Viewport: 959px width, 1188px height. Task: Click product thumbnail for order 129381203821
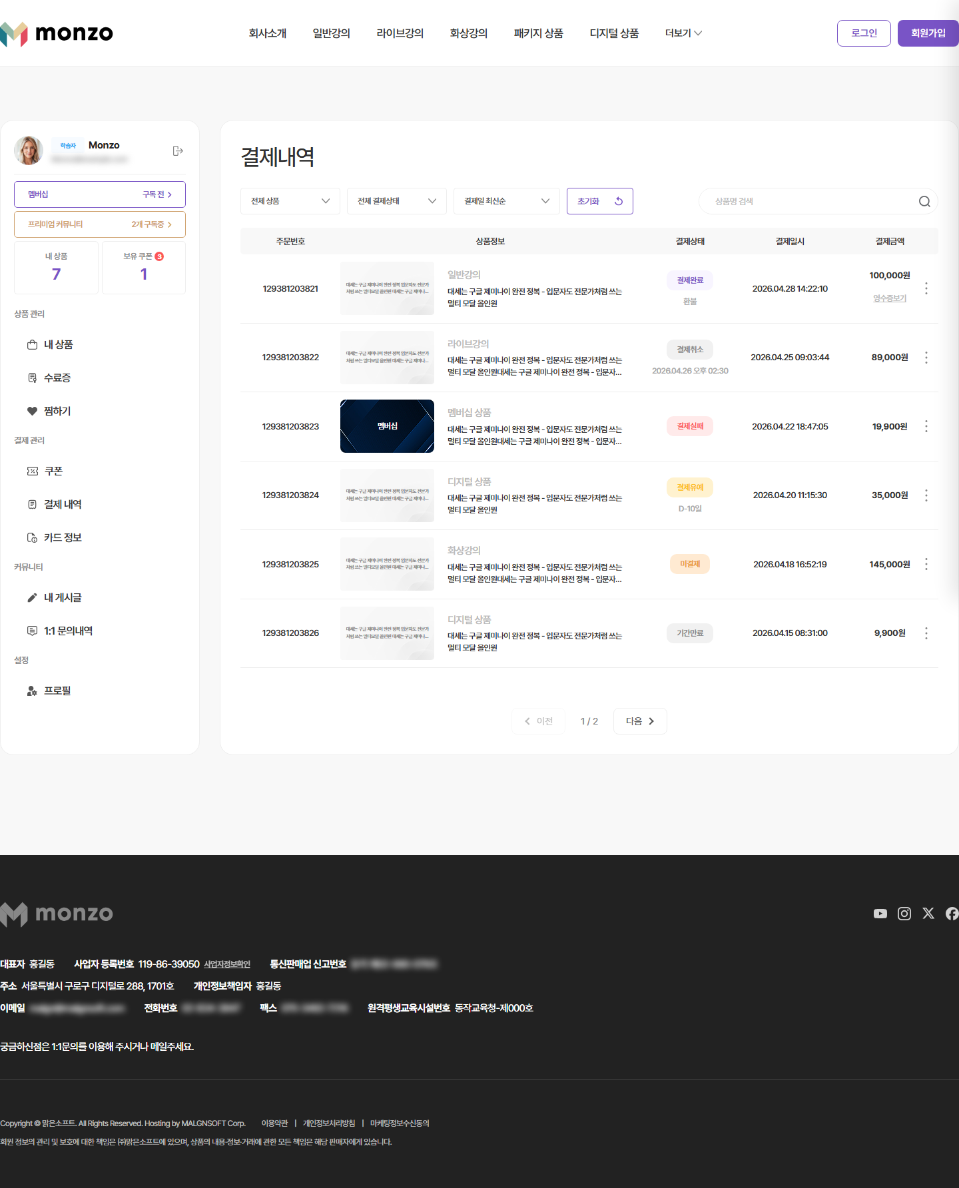pos(387,288)
